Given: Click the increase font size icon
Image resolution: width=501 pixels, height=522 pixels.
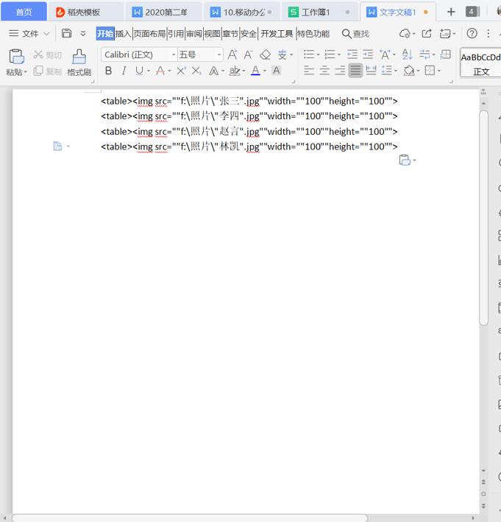Looking at the screenshot, I should (232, 54).
